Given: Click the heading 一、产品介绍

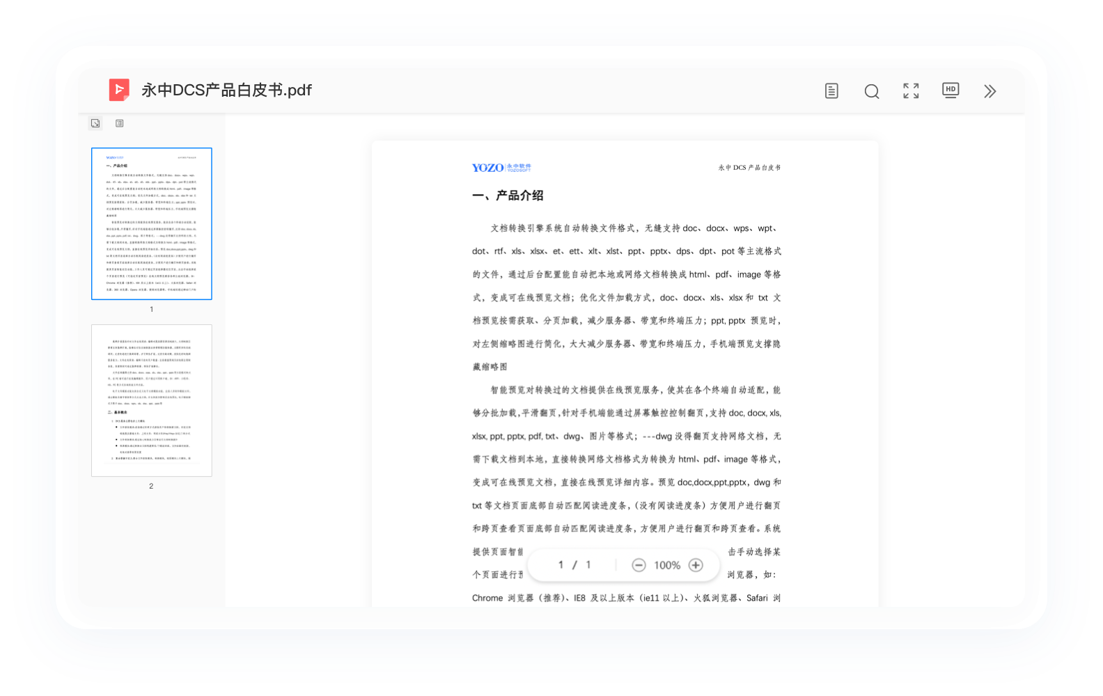Looking at the screenshot, I should [508, 196].
